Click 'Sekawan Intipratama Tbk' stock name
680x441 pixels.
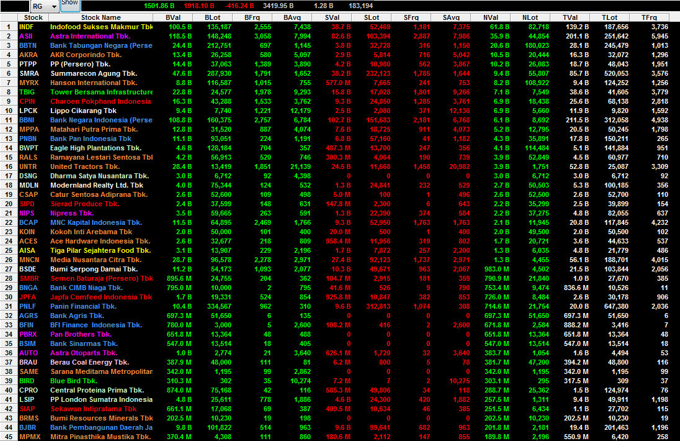click(94, 409)
